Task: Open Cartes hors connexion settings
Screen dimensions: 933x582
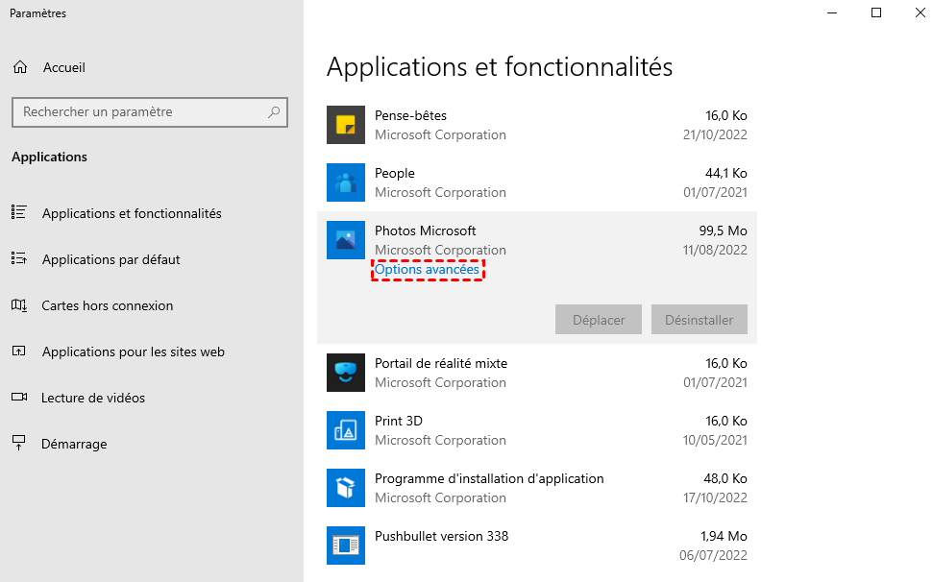Action: [x=107, y=305]
